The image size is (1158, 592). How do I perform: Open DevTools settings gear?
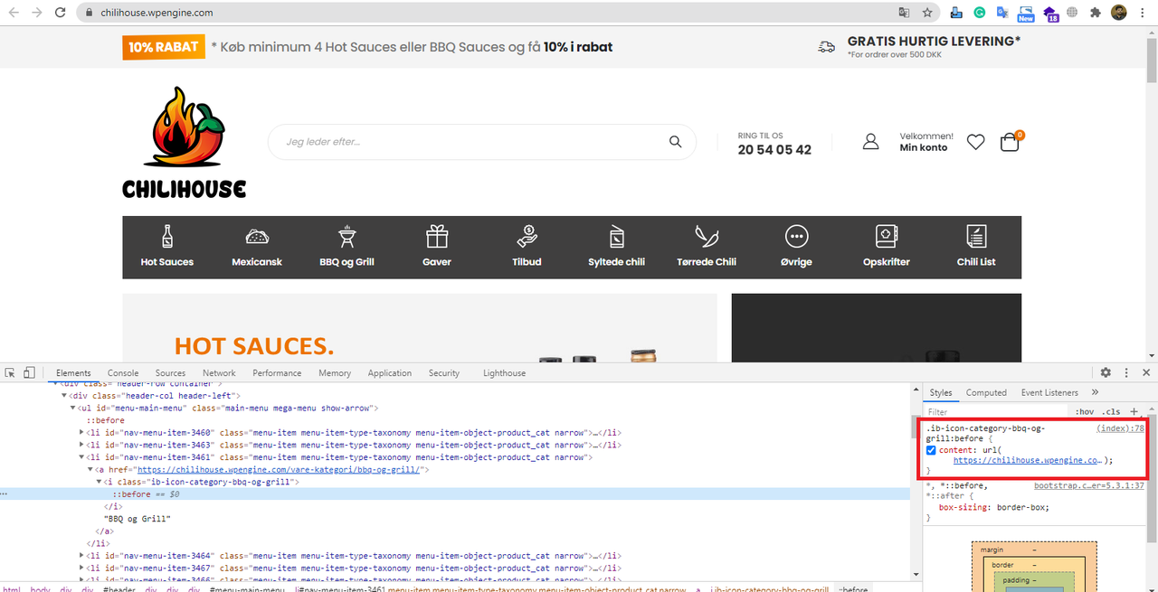pyautogui.click(x=1106, y=372)
